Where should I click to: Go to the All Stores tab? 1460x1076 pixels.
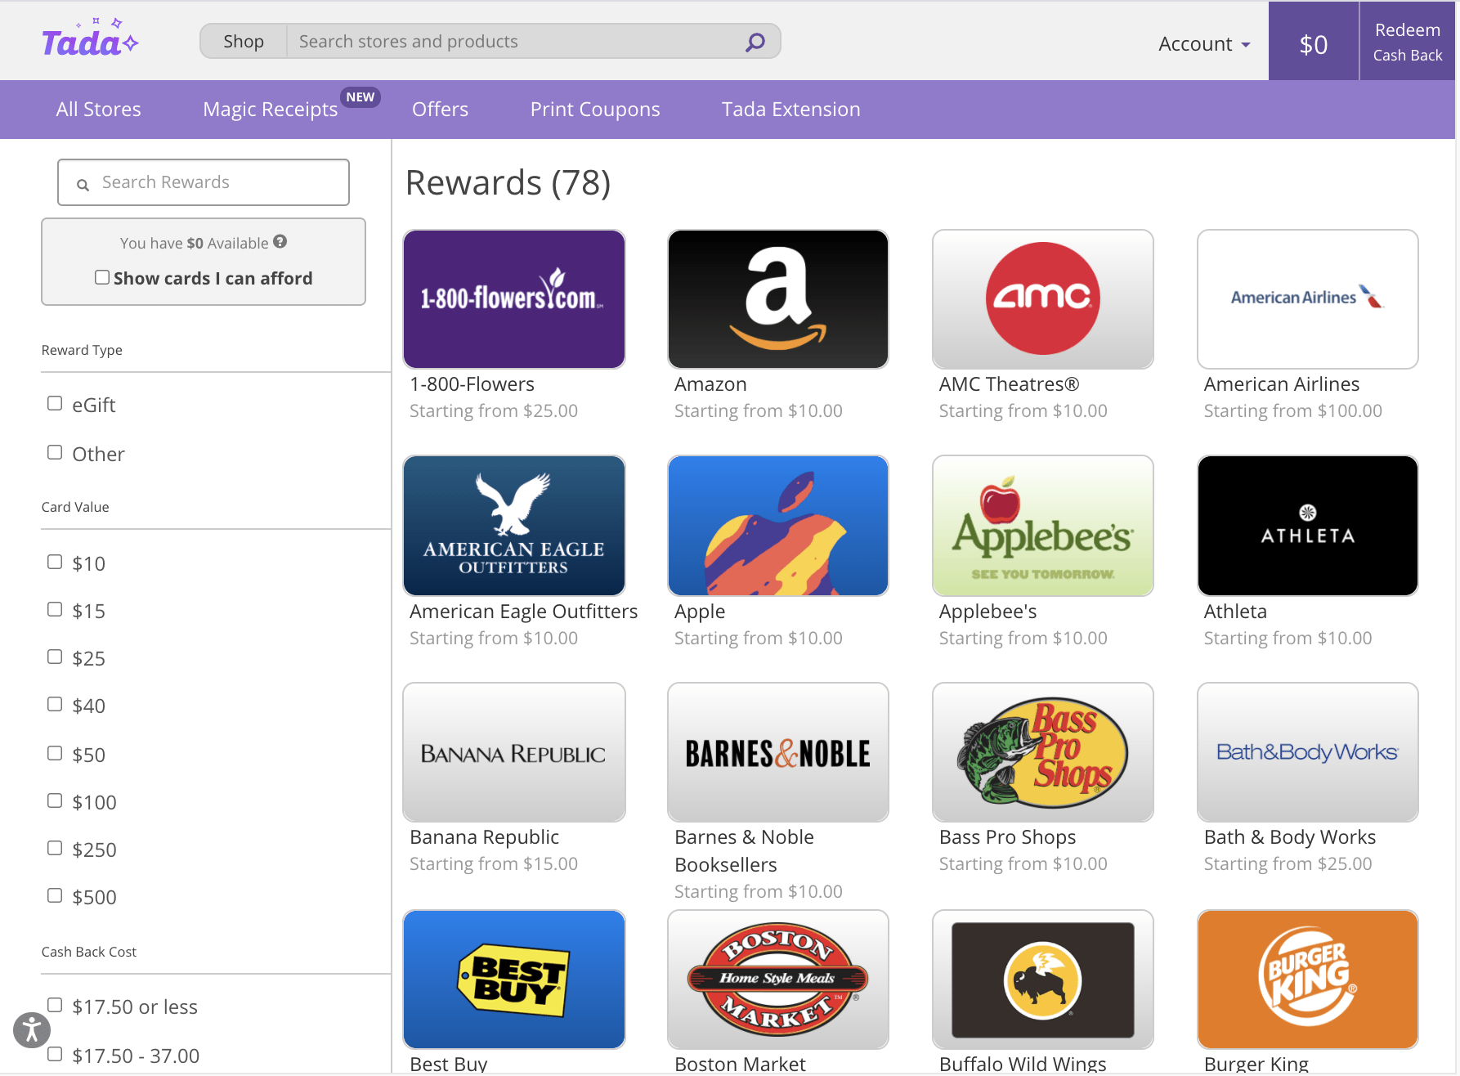coord(99,110)
